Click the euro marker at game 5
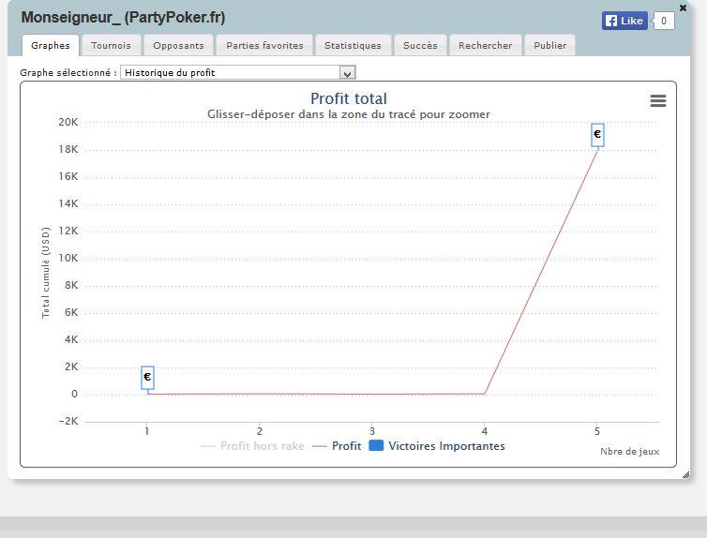Screen dimensions: 707x538 click(597, 134)
